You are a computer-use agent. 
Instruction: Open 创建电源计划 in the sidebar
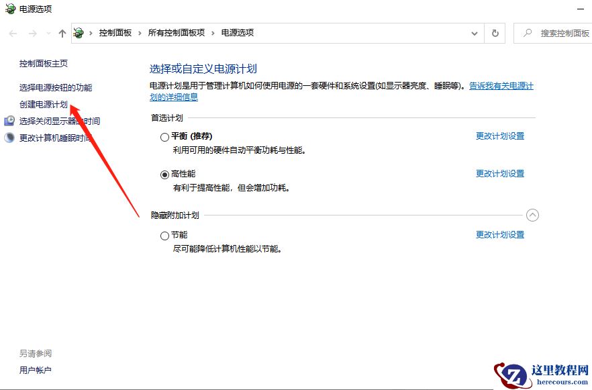[44, 104]
